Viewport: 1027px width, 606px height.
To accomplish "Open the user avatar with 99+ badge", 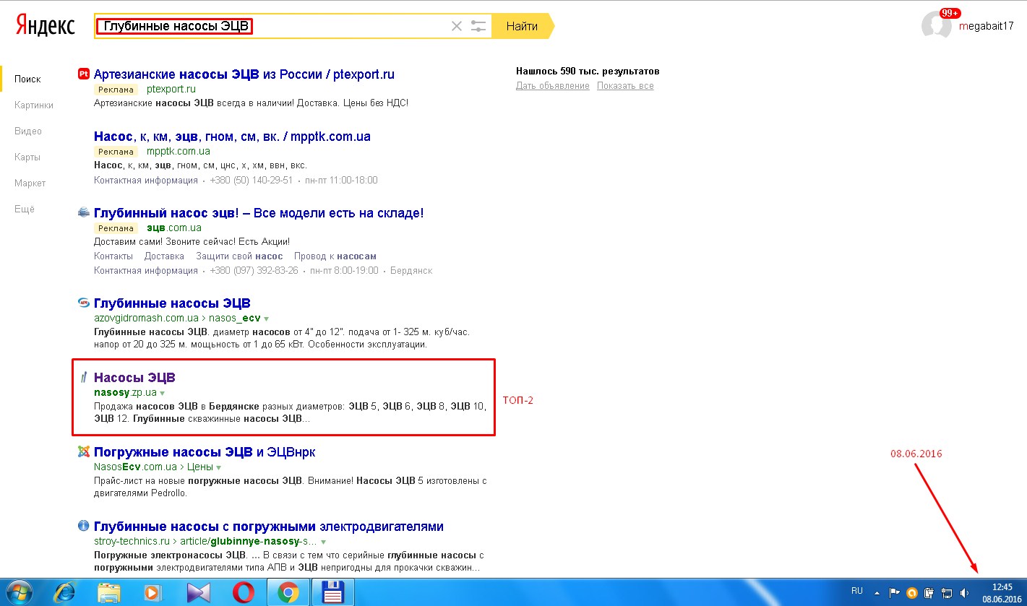I will 937,25.
